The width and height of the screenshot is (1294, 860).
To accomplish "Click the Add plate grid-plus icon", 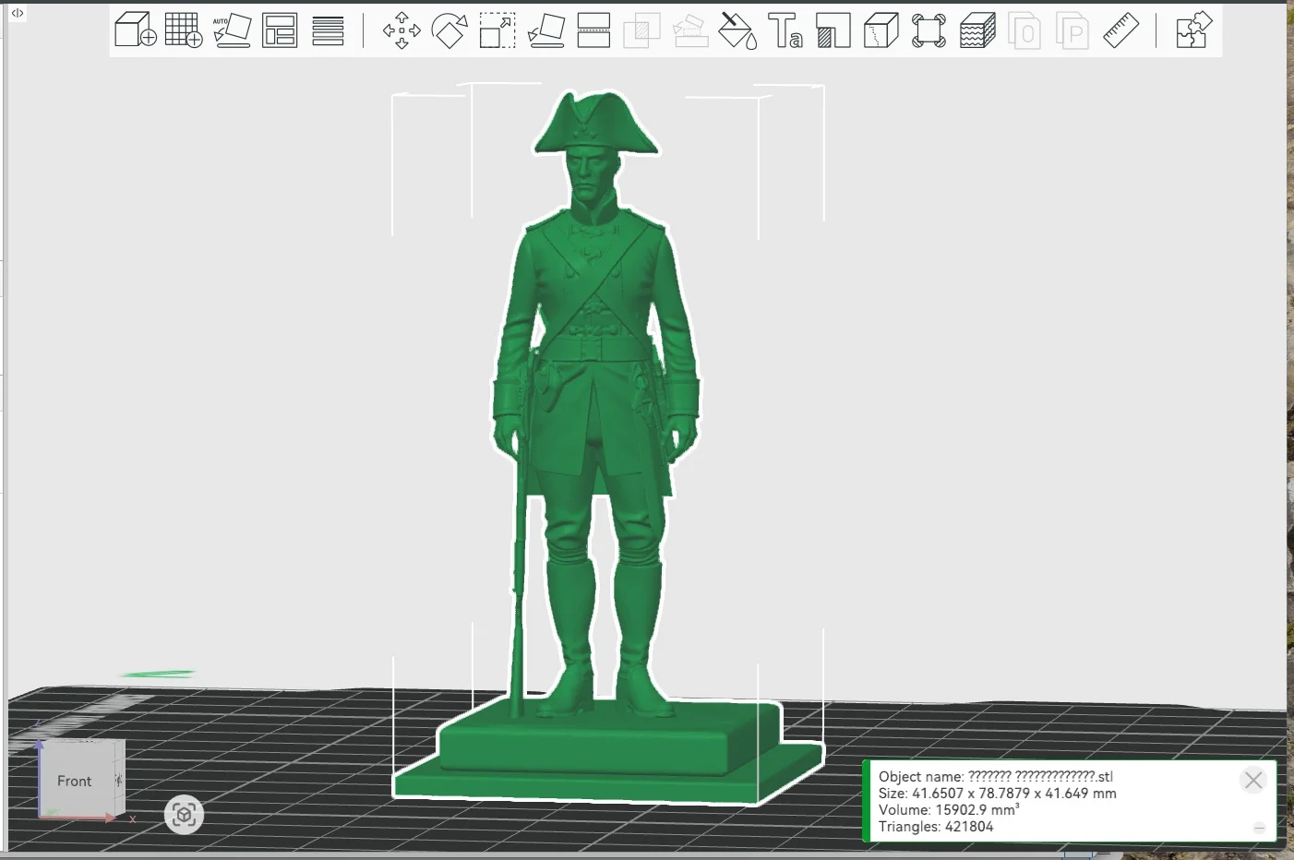I will (184, 30).
